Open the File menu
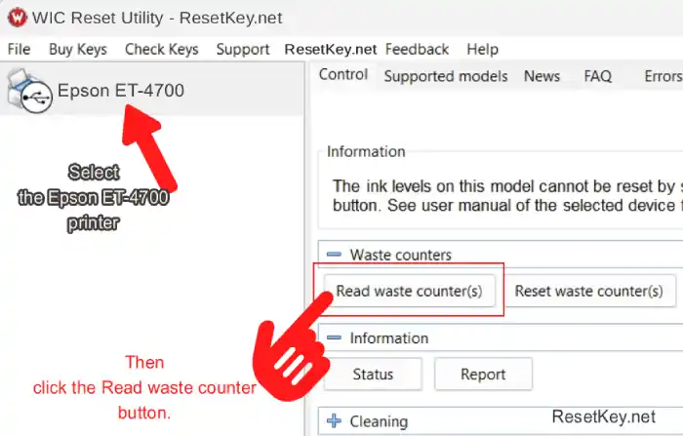Image resolution: width=683 pixels, height=436 pixels. coord(20,49)
